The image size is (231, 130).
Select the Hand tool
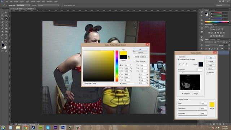[3, 42]
